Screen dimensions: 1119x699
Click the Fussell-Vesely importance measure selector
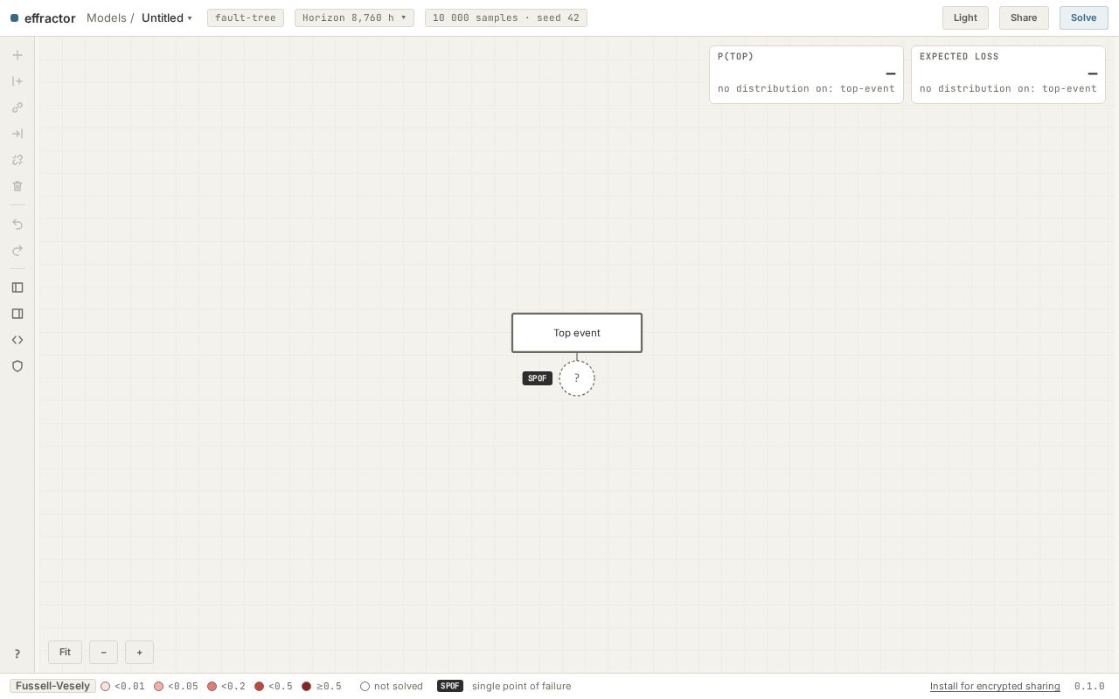coord(52,686)
